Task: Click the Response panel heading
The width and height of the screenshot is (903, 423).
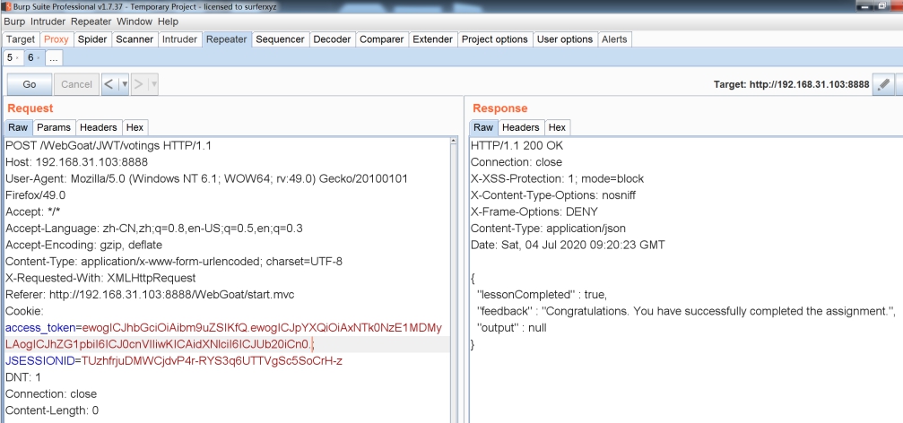Action: tap(499, 108)
